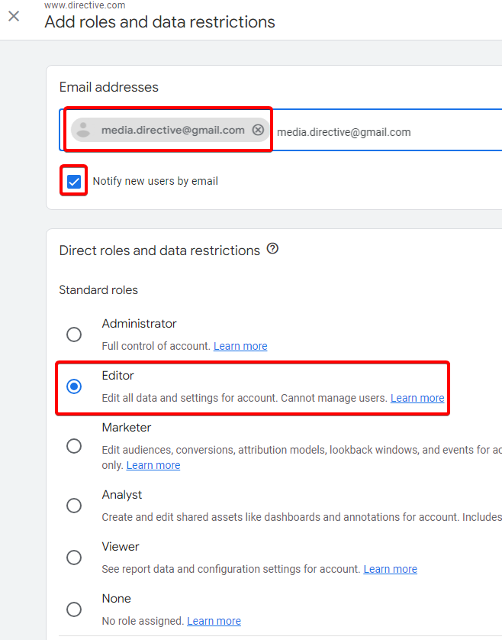The height and width of the screenshot is (640, 502).
Task: Close the Add roles dialog with X
Action: 14,16
